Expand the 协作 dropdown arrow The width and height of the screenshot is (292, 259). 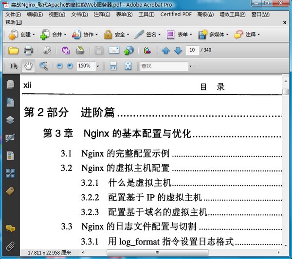pos(97,35)
